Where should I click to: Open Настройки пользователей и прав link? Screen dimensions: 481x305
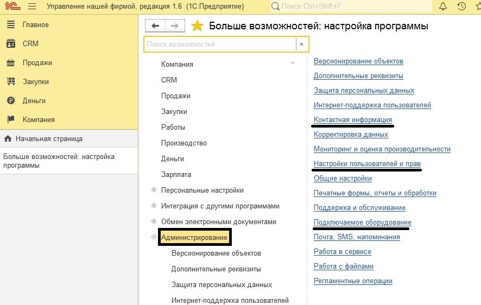pos(367,163)
